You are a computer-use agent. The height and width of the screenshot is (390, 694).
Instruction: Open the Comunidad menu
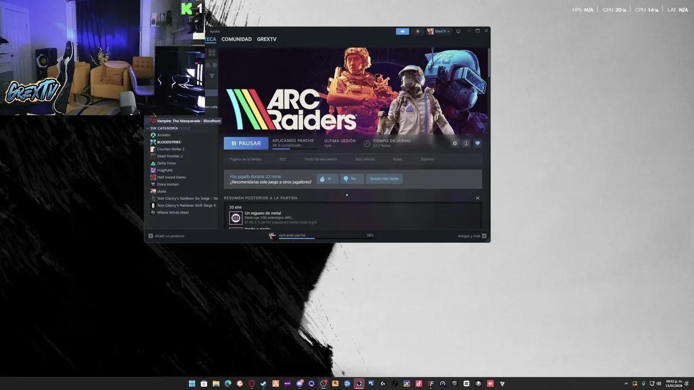click(x=236, y=40)
